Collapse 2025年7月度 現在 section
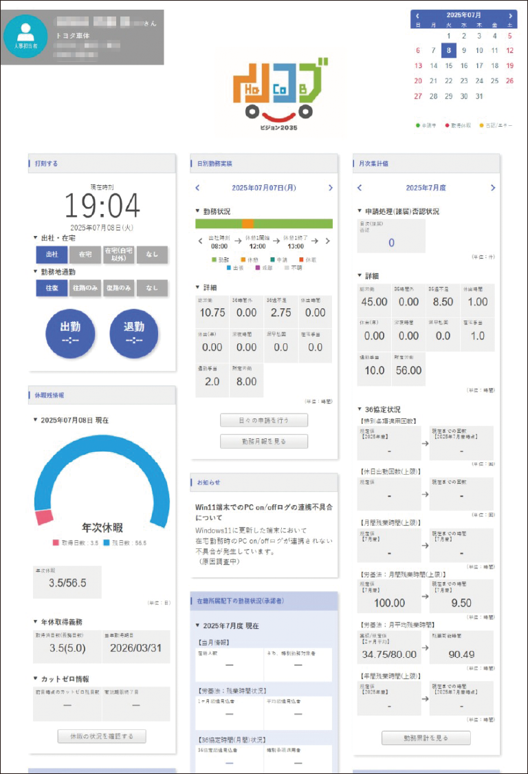 pyautogui.click(x=198, y=625)
